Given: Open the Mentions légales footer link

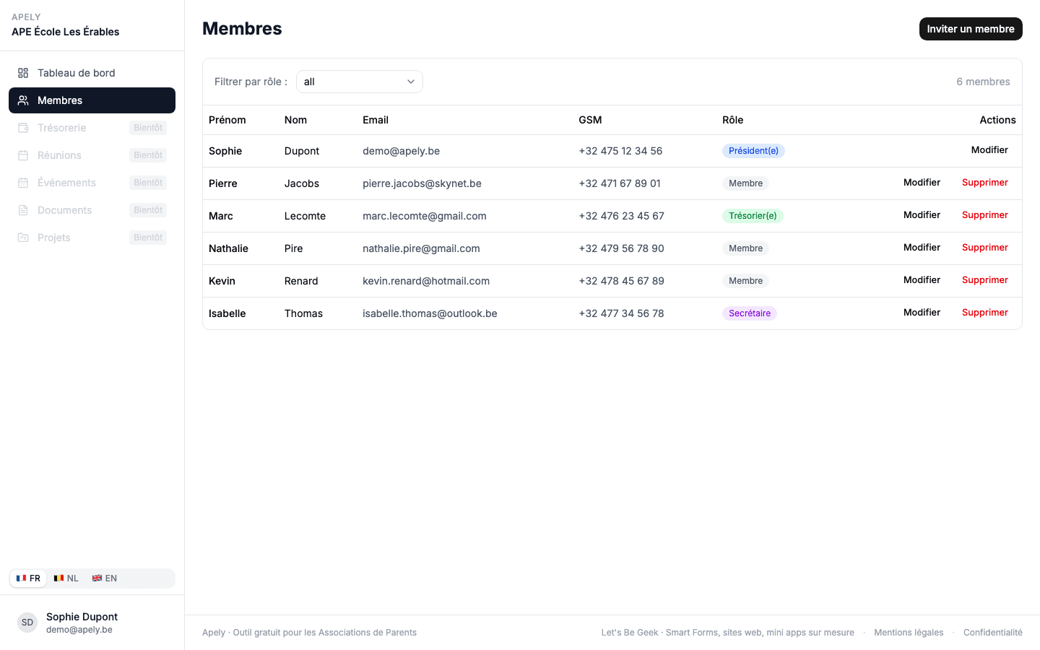Looking at the screenshot, I should click(909, 633).
